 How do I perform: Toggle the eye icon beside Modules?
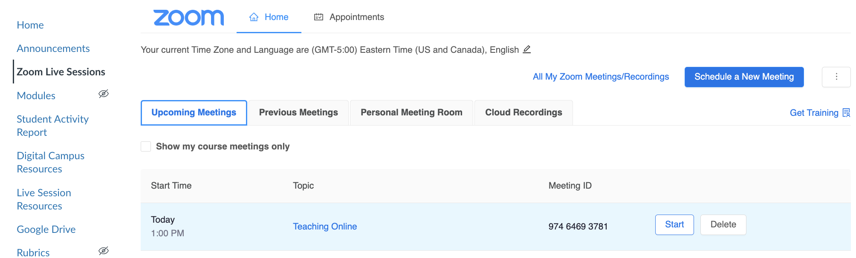[104, 94]
